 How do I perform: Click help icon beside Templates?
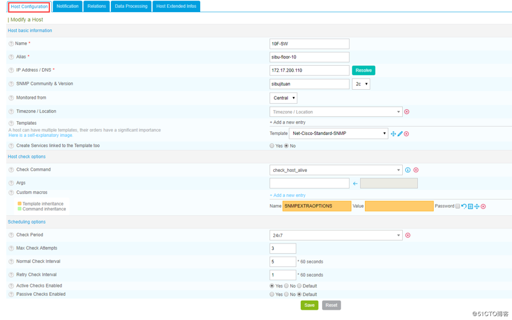click(11, 124)
